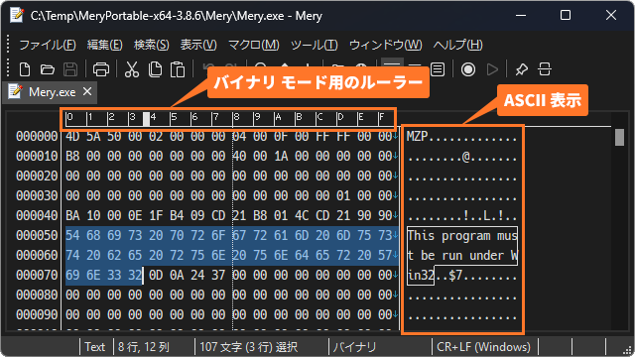
Task: Click offset 000080 in address column
Action: click(37, 296)
